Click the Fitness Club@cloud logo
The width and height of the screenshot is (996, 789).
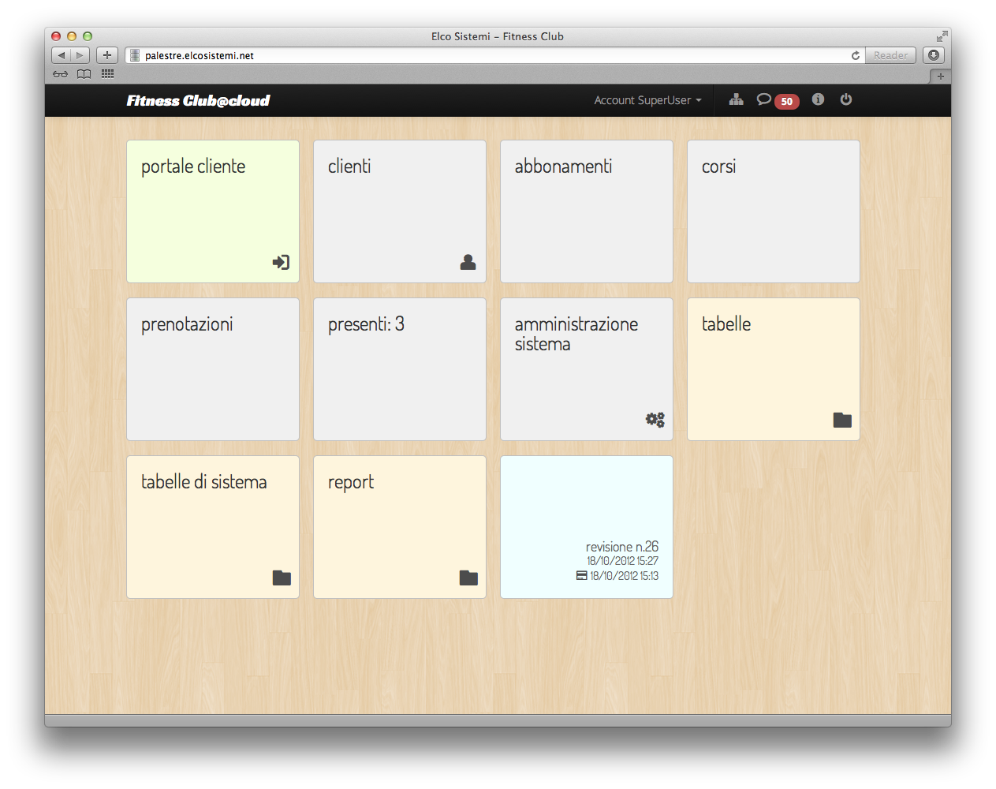198,100
